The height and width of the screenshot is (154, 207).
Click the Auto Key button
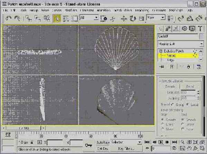click(x=103, y=142)
